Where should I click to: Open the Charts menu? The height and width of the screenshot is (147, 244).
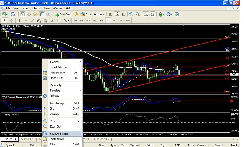(36, 8)
